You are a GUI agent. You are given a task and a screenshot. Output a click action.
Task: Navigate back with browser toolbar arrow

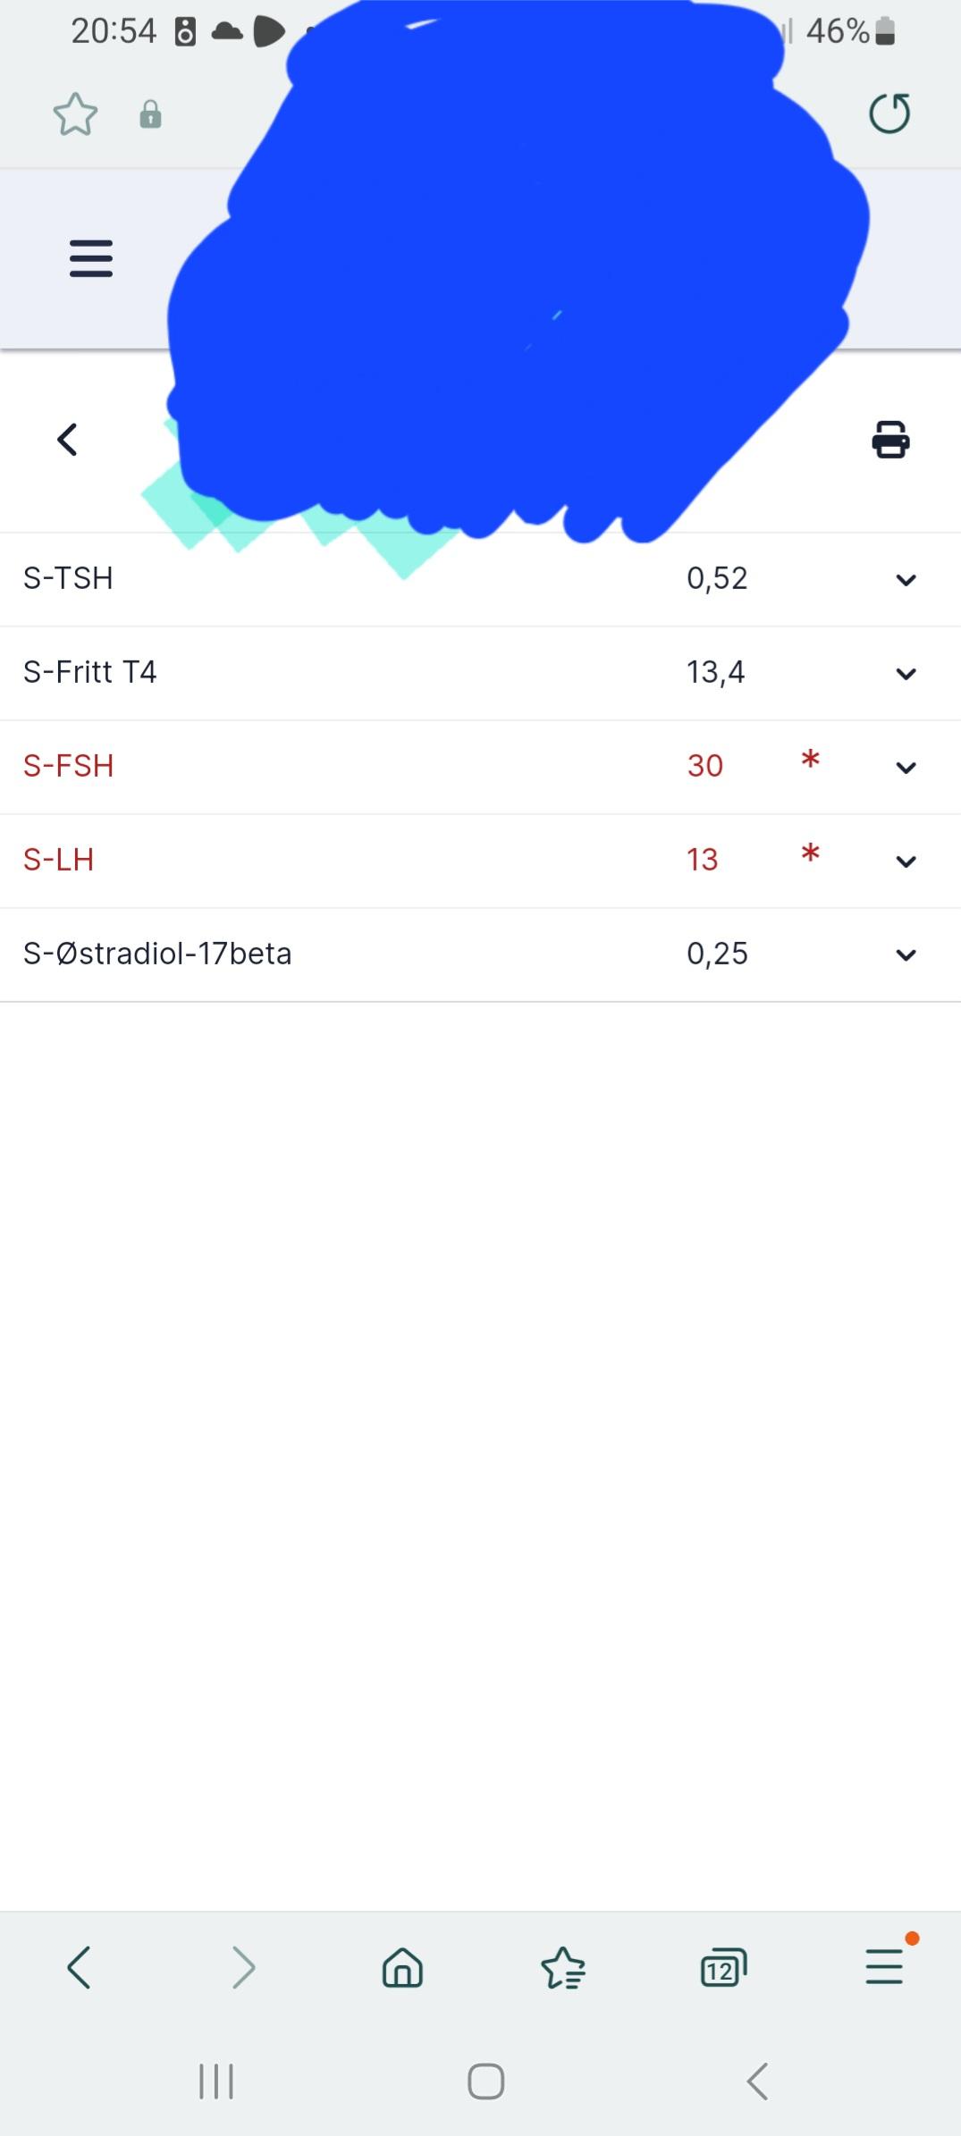pos(80,1967)
